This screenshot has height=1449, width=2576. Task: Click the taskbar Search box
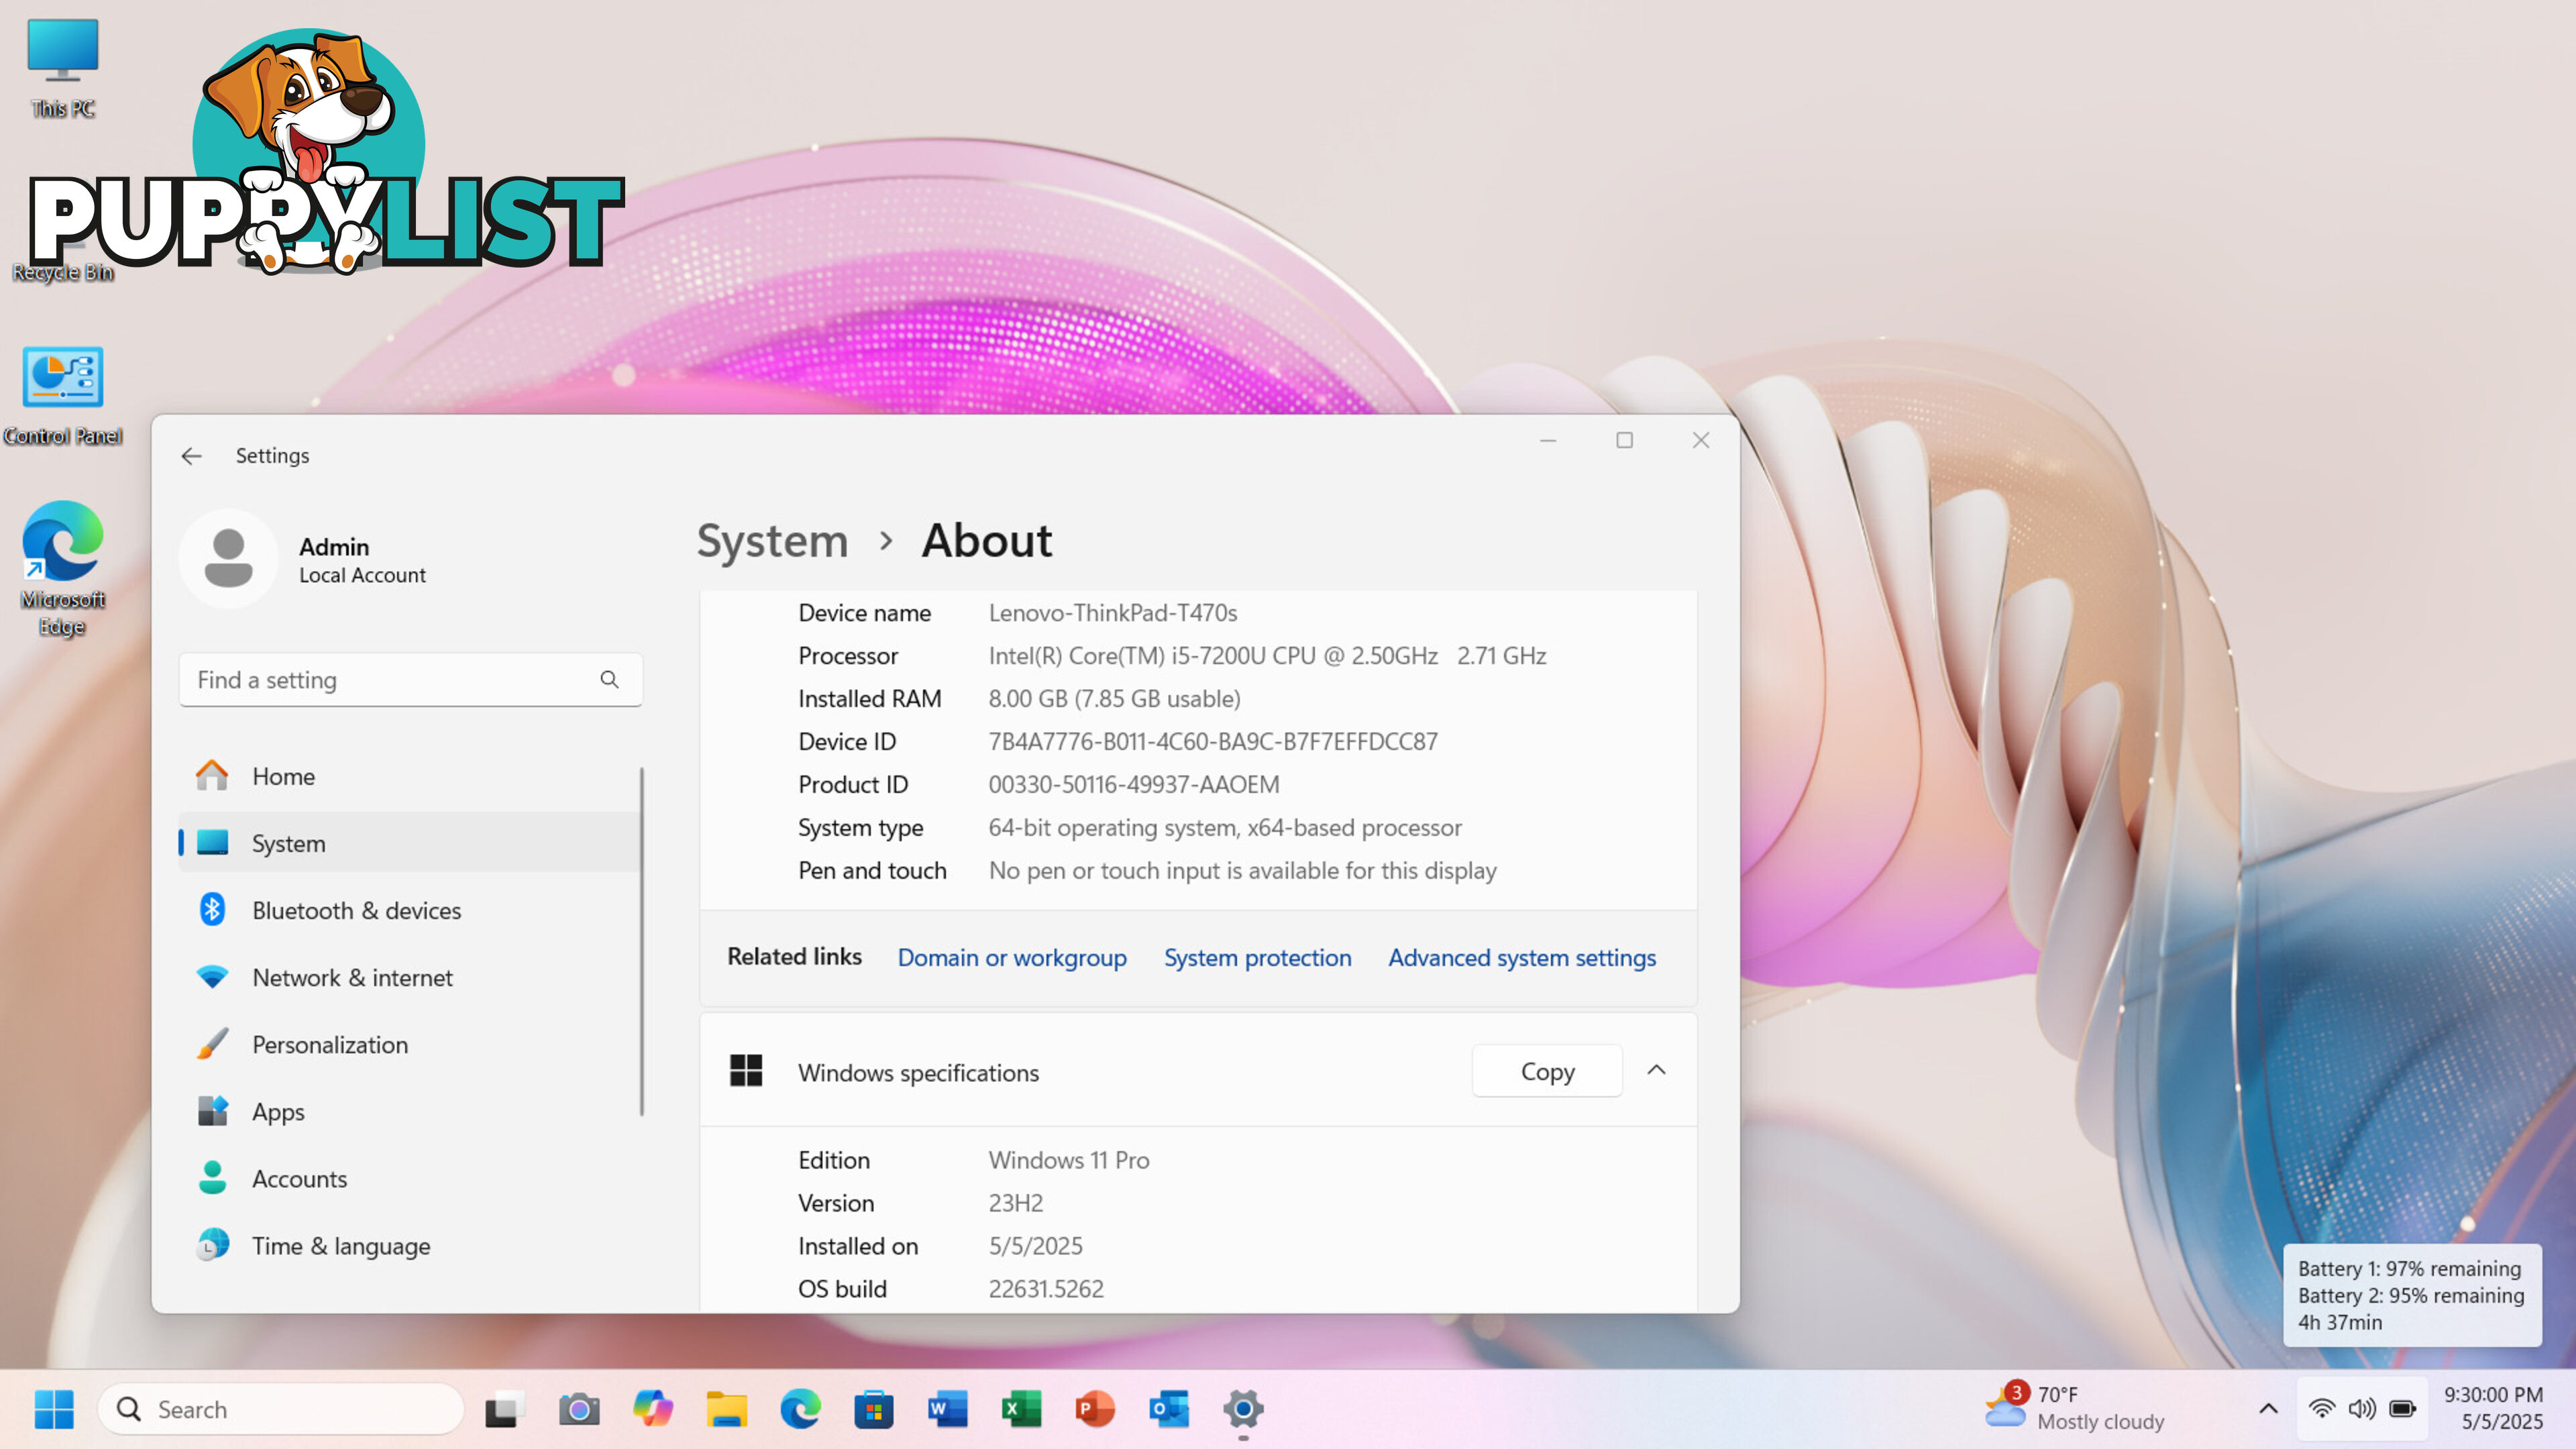click(281, 1409)
